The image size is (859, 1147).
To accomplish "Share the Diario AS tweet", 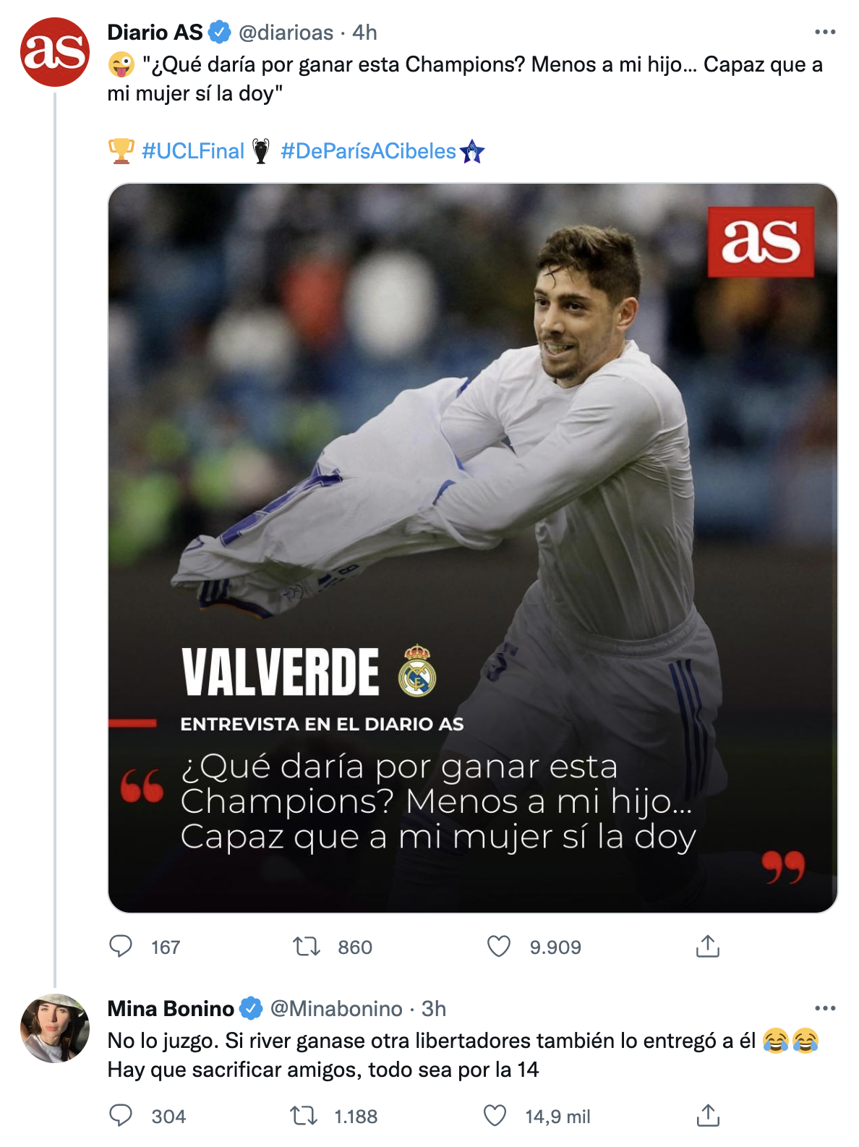I will pyautogui.click(x=708, y=946).
